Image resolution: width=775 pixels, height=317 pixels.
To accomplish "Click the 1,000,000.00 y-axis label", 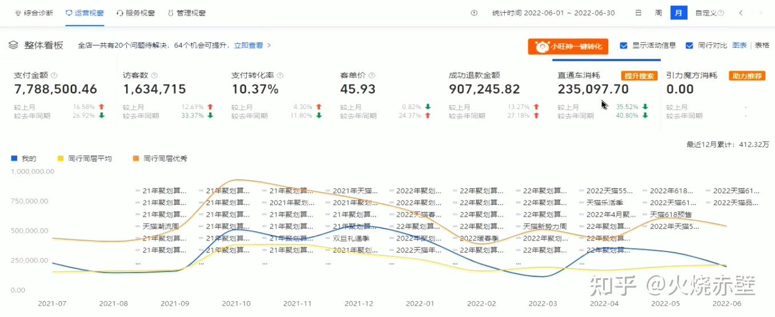I will (x=34, y=171).
